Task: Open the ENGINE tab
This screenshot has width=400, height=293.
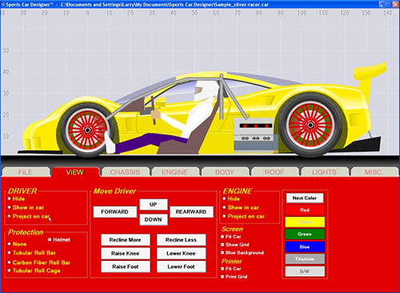Action: pos(175,172)
